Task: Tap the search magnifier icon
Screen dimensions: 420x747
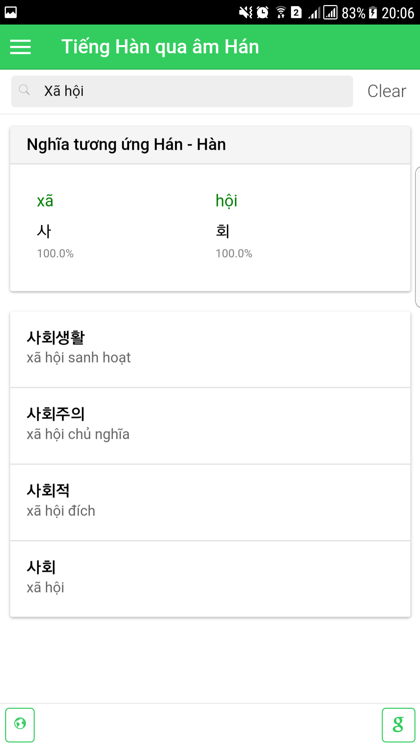Action: coord(24,90)
